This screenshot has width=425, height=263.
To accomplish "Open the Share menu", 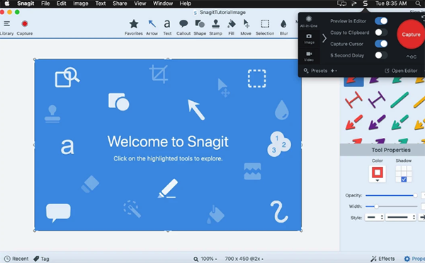I will coord(120,4).
